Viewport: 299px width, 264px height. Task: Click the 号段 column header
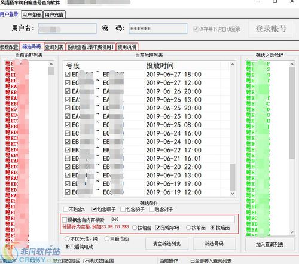click(x=73, y=66)
